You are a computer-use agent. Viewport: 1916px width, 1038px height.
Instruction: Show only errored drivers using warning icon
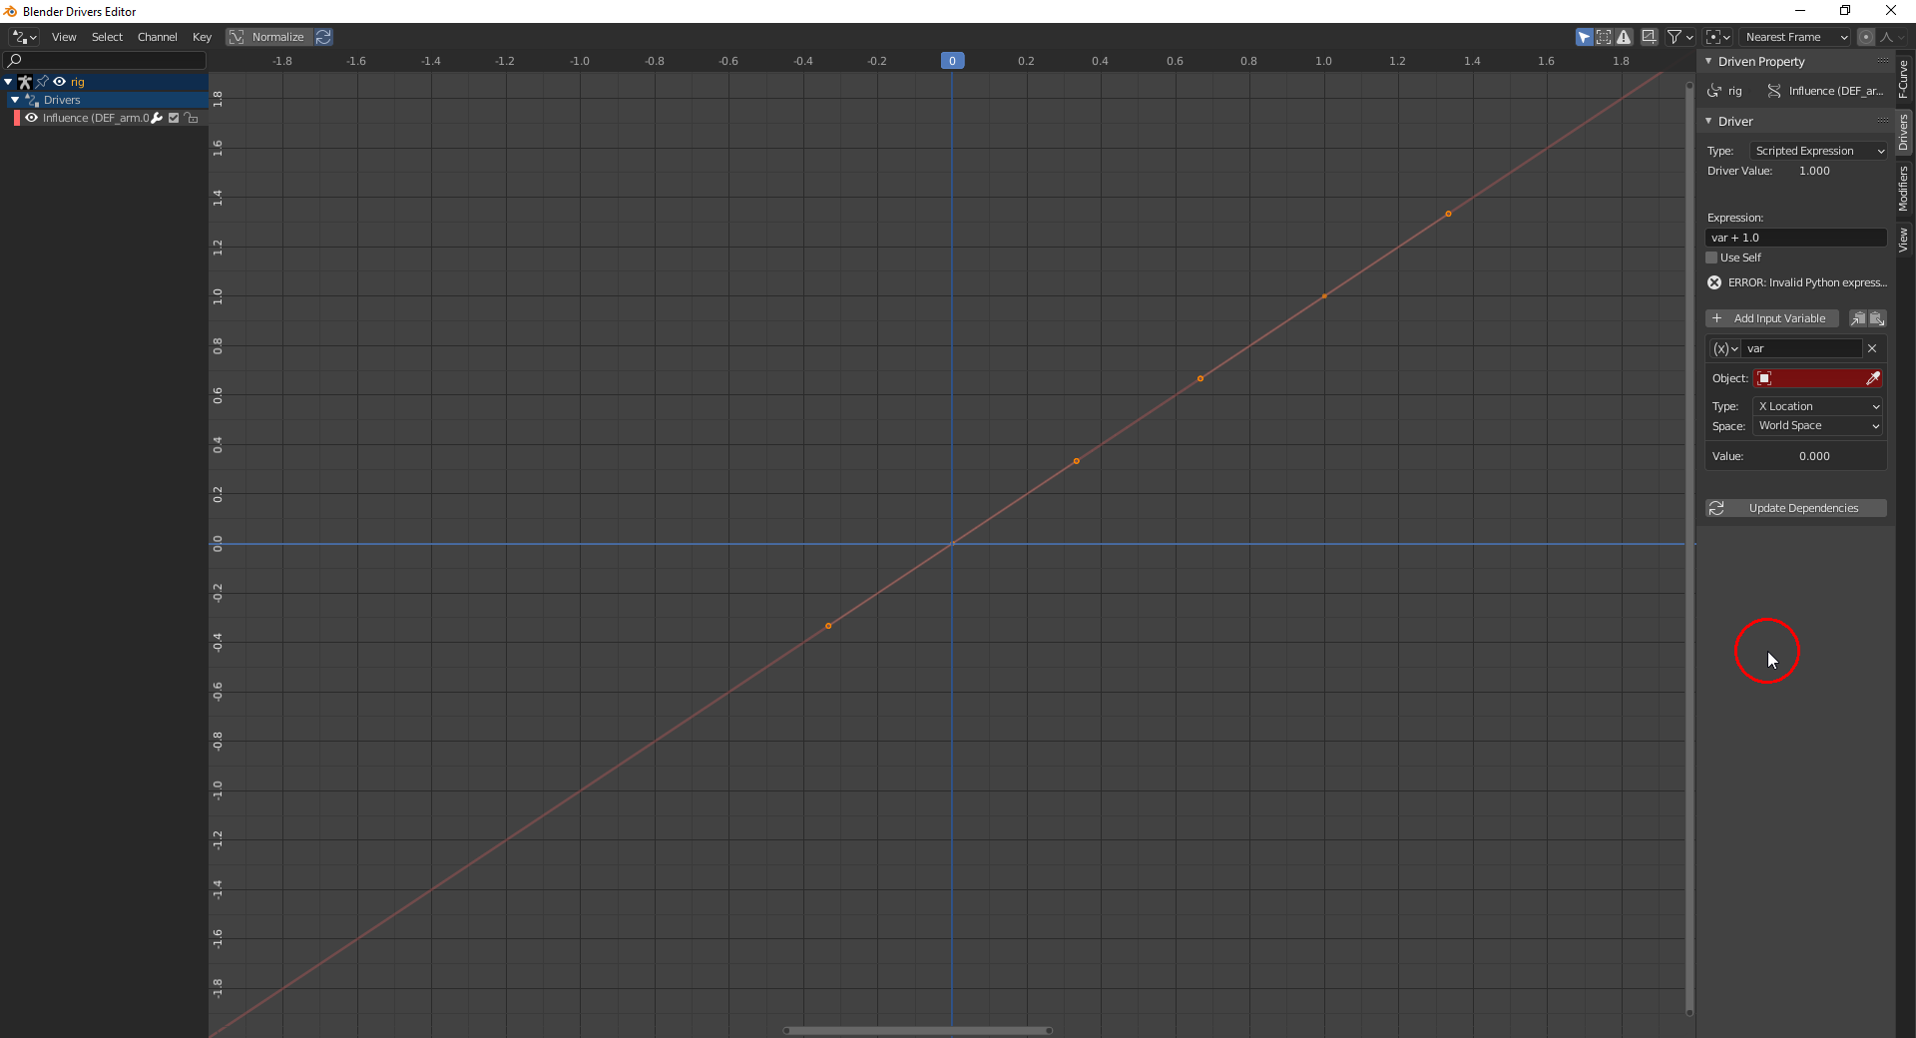[1625, 37]
